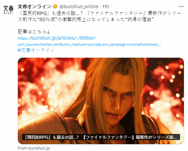Click the utm_source=twitter.com URL continuation line
This screenshot has width=188, height=151.
tap(89, 44)
